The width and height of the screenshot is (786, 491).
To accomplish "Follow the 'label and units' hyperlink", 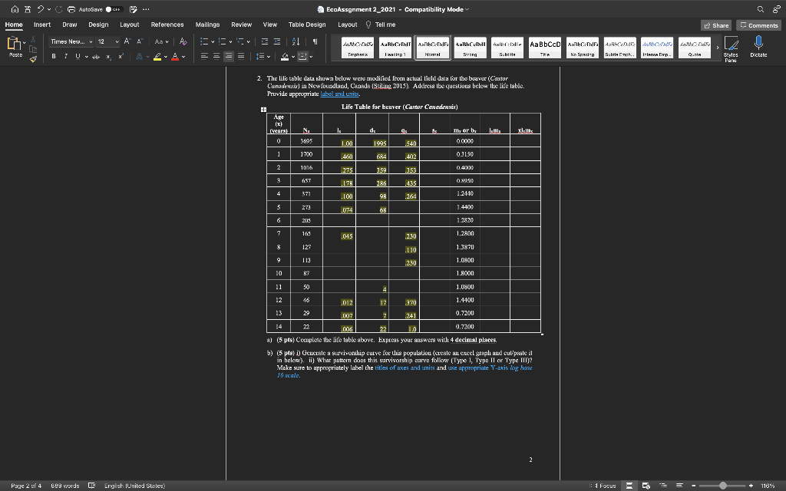I will click(339, 94).
